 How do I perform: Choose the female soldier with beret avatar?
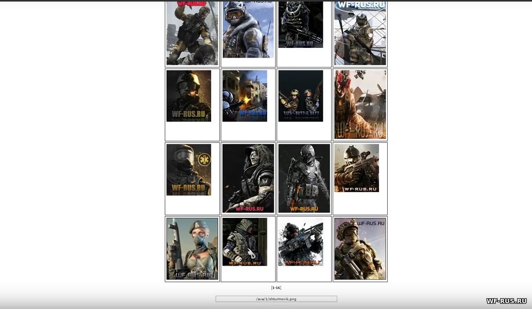coord(192,249)
